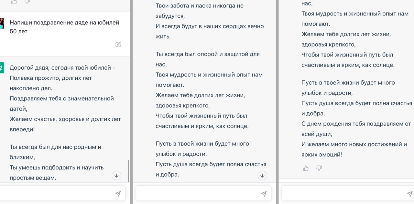Click 'Ты всегда был опорой и защитой для'

click(x=208, y=54)
